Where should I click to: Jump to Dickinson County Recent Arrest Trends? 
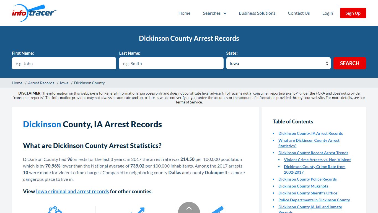click(313, 153)
